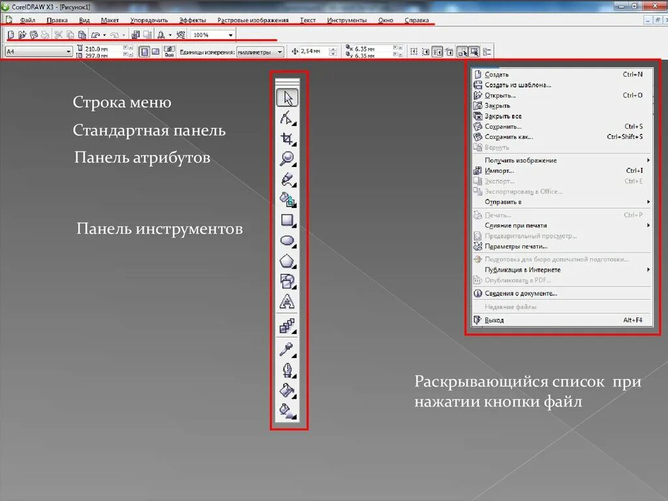The height and width of the screenshot is (501, 668).
Task: Choose Выход to exit CorelDRAW
Action: tap(562, 320)
